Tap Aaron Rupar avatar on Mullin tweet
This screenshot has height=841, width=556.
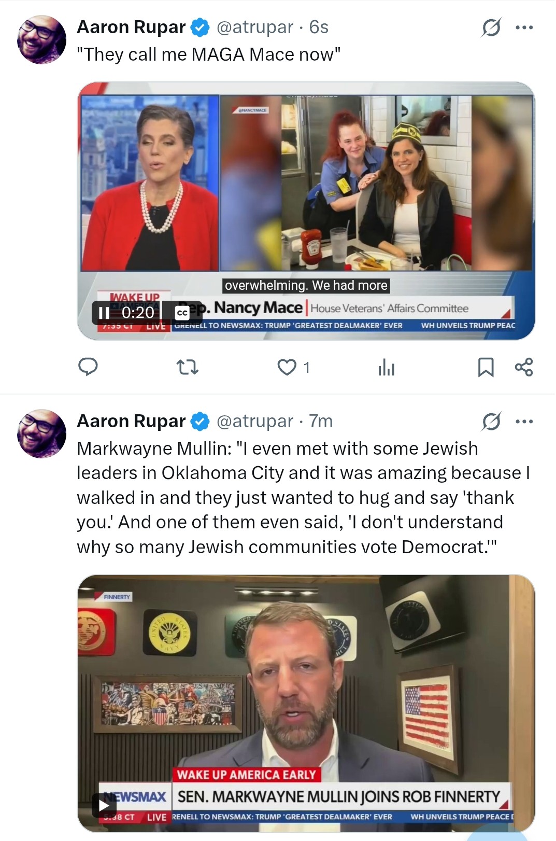click(x=41, y=434)
